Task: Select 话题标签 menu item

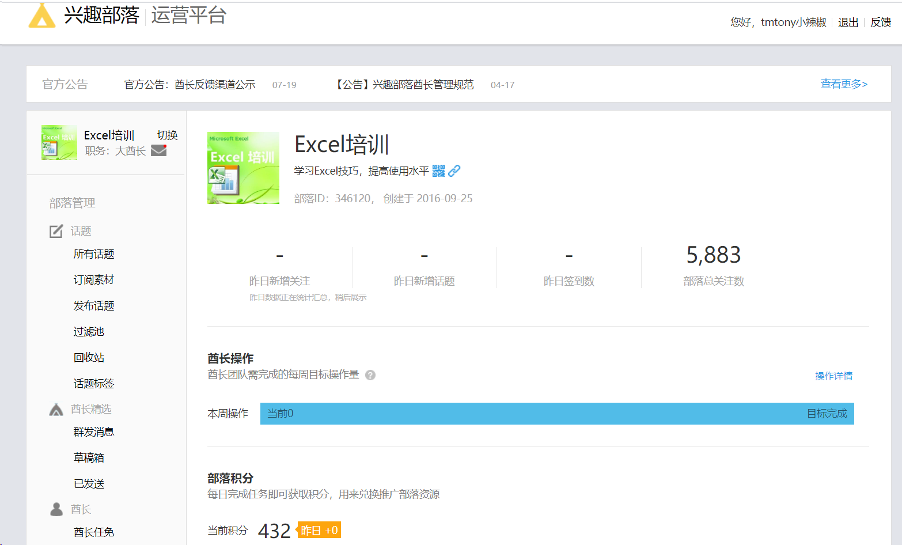Action: click(94, 384)
